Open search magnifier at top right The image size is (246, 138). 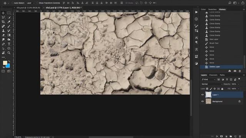coord(230,3)
